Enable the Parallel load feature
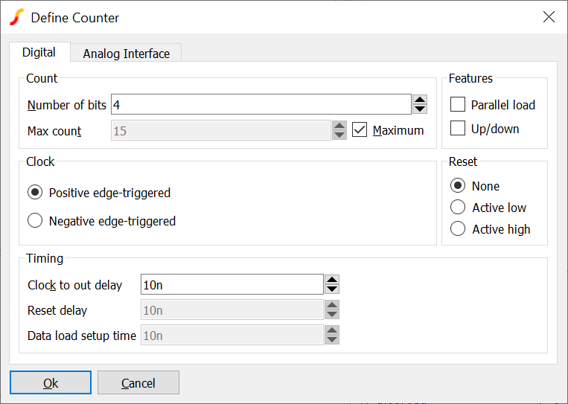The height and width of the screenshot is (404, 568). (x=458, y=105)
